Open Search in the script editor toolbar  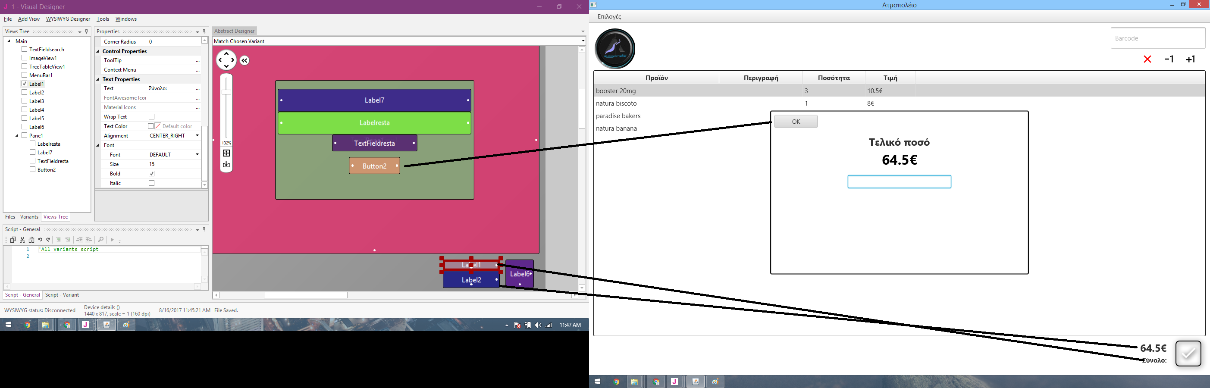point(101,240)
